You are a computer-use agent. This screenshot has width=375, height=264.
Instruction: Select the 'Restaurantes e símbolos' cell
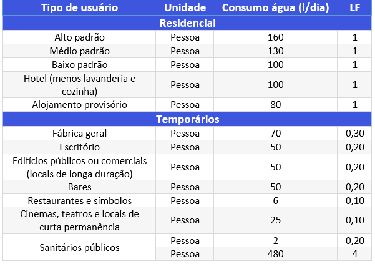[79, 200]
